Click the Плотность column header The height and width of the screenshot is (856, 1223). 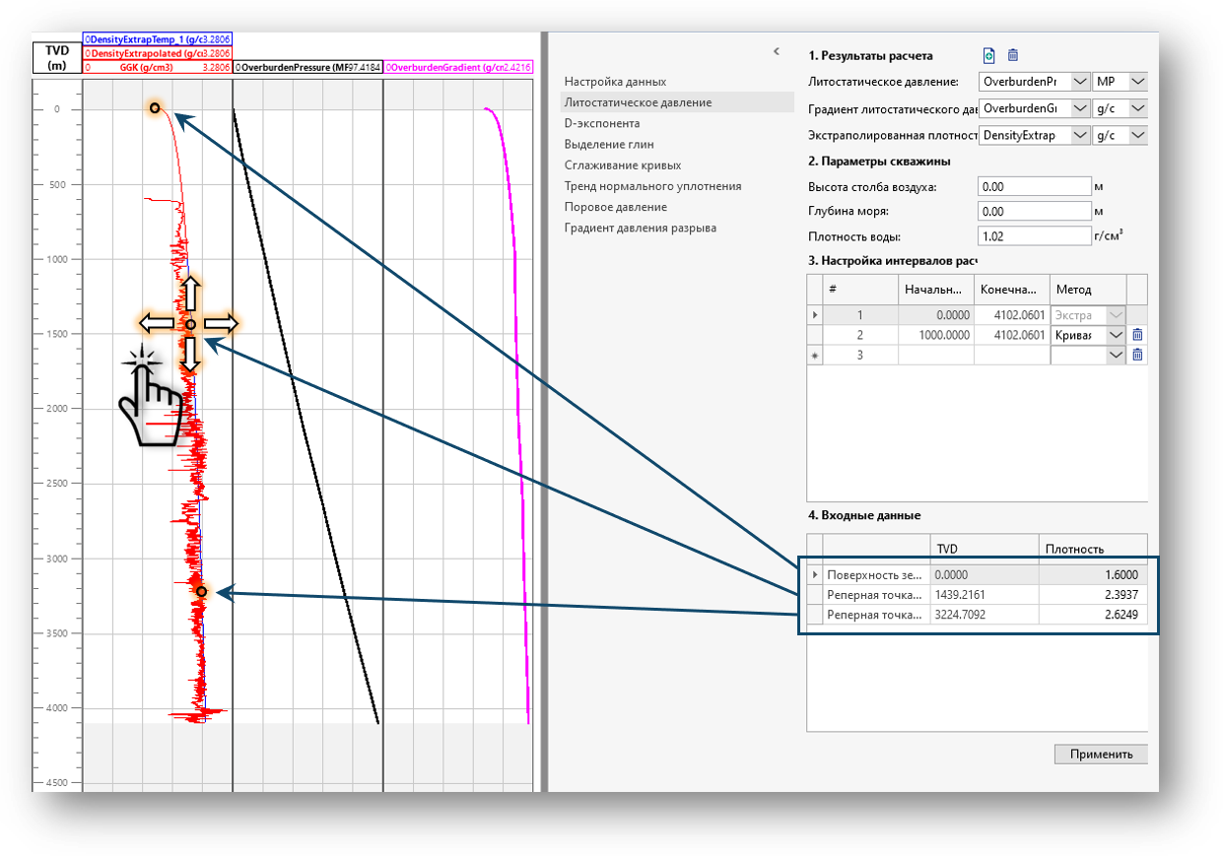1094,549
